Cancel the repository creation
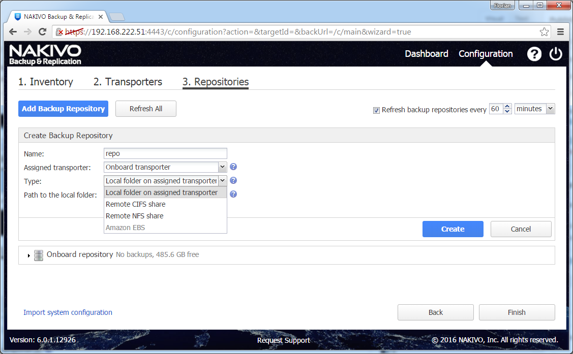Viewport: 573px width, 354px height. 521,229
